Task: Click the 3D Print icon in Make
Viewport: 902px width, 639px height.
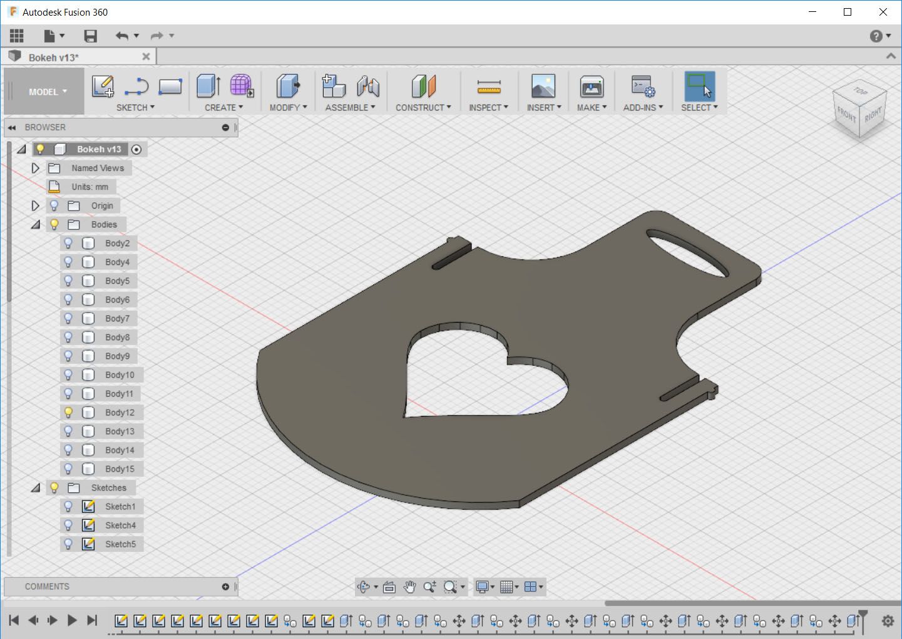Action: [591, 86]
